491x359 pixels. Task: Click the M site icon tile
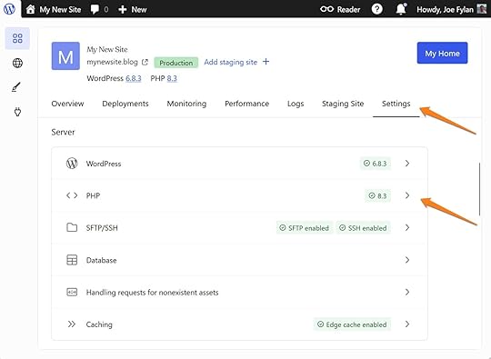pyautogui.click(x=65, y=56)
